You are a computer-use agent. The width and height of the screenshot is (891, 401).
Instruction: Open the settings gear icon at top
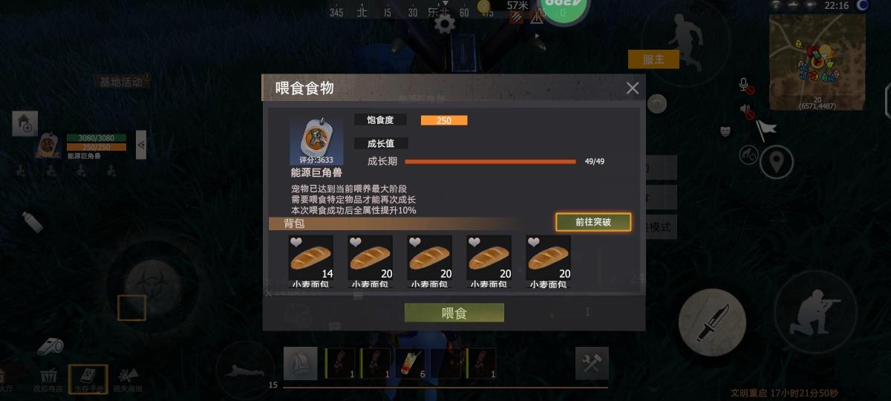tap(445, 24)
